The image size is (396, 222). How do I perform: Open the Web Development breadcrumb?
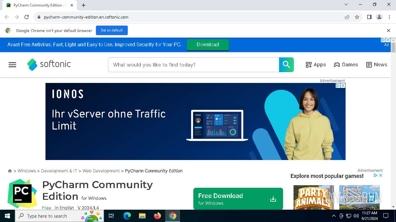point(101,171)
